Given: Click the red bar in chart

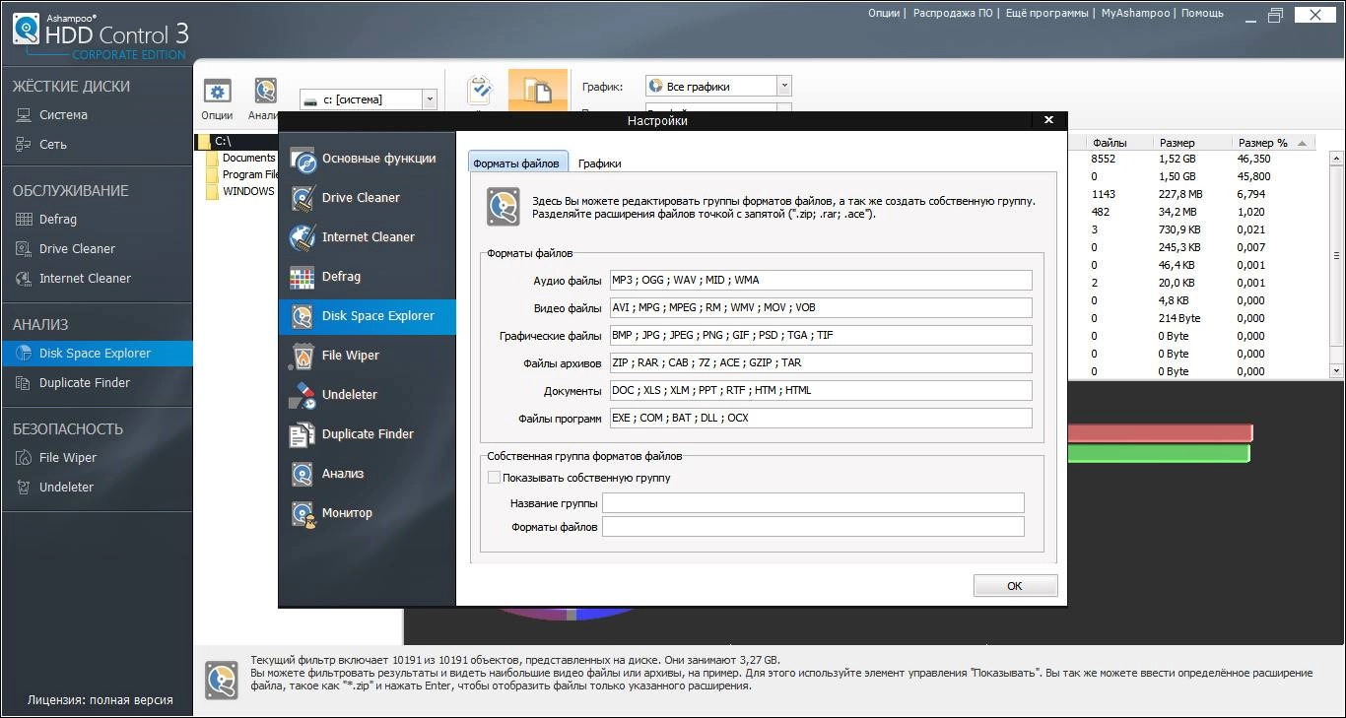Looking at the screenshot, I should pos(1159,433).
